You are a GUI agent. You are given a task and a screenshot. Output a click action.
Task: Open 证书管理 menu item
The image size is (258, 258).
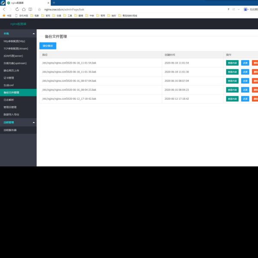click(x=18, y=78)
